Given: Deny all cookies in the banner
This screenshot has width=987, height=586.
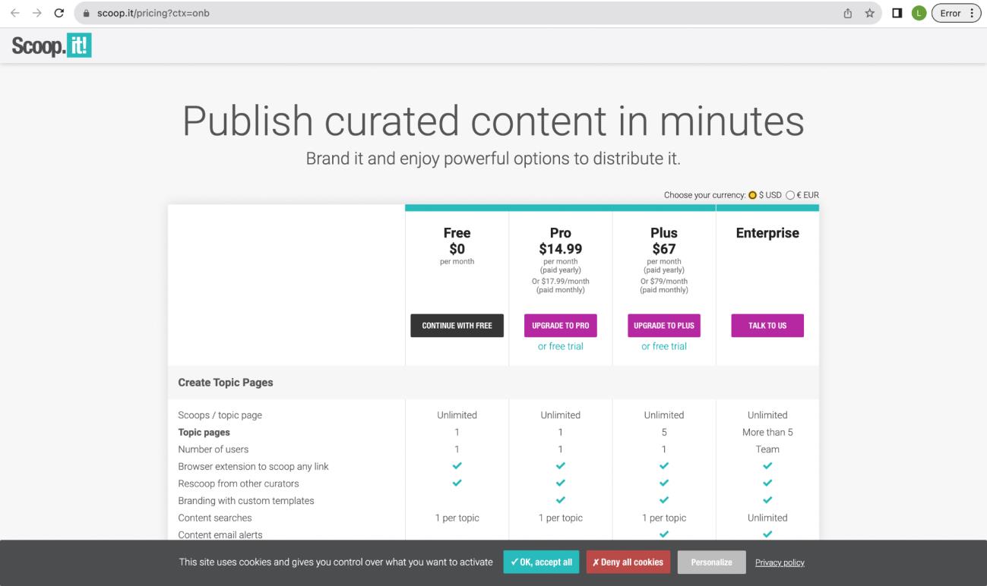Looking at the screenshot, I should click(628, 562).
